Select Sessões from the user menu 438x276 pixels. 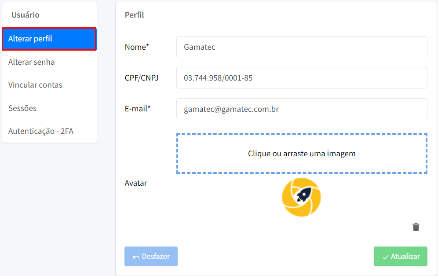[x=49, y=108]
